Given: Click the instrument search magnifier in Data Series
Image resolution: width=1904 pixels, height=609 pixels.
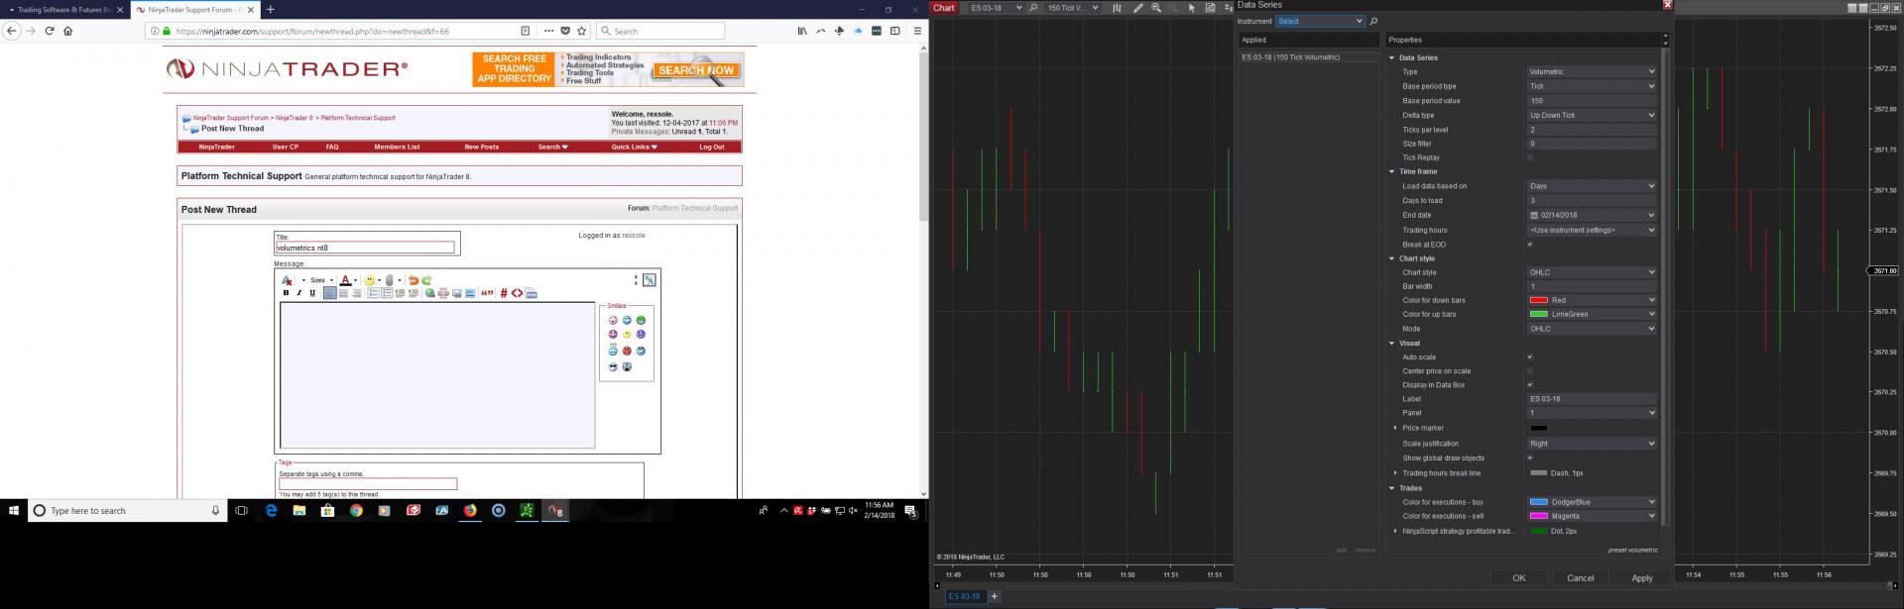Looking at the screenshot, I should pos(1373,21).
